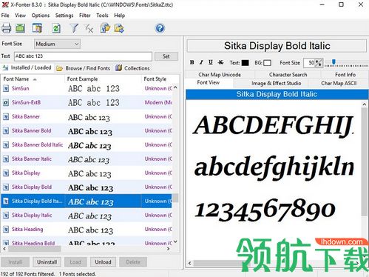Select the Sitka Banner font row
Screen dimensions: 369x277
coord(87,116)
